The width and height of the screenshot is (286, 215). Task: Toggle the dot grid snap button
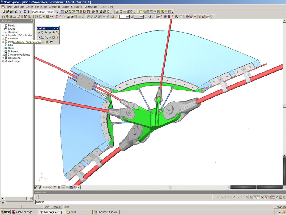coord(251,197)
